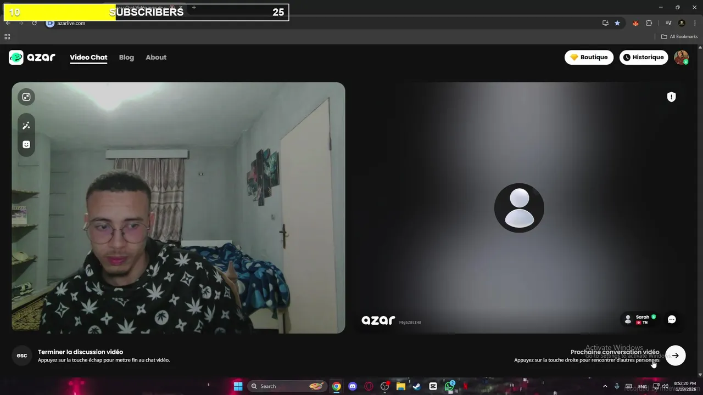Click the profile avatar in header

[x=681, y=58]
